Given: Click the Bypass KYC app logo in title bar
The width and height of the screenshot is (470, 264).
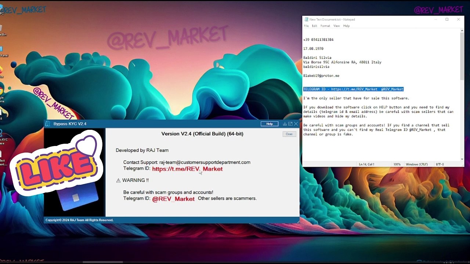Looking at the screenshot, I should (x=48, y=124).
